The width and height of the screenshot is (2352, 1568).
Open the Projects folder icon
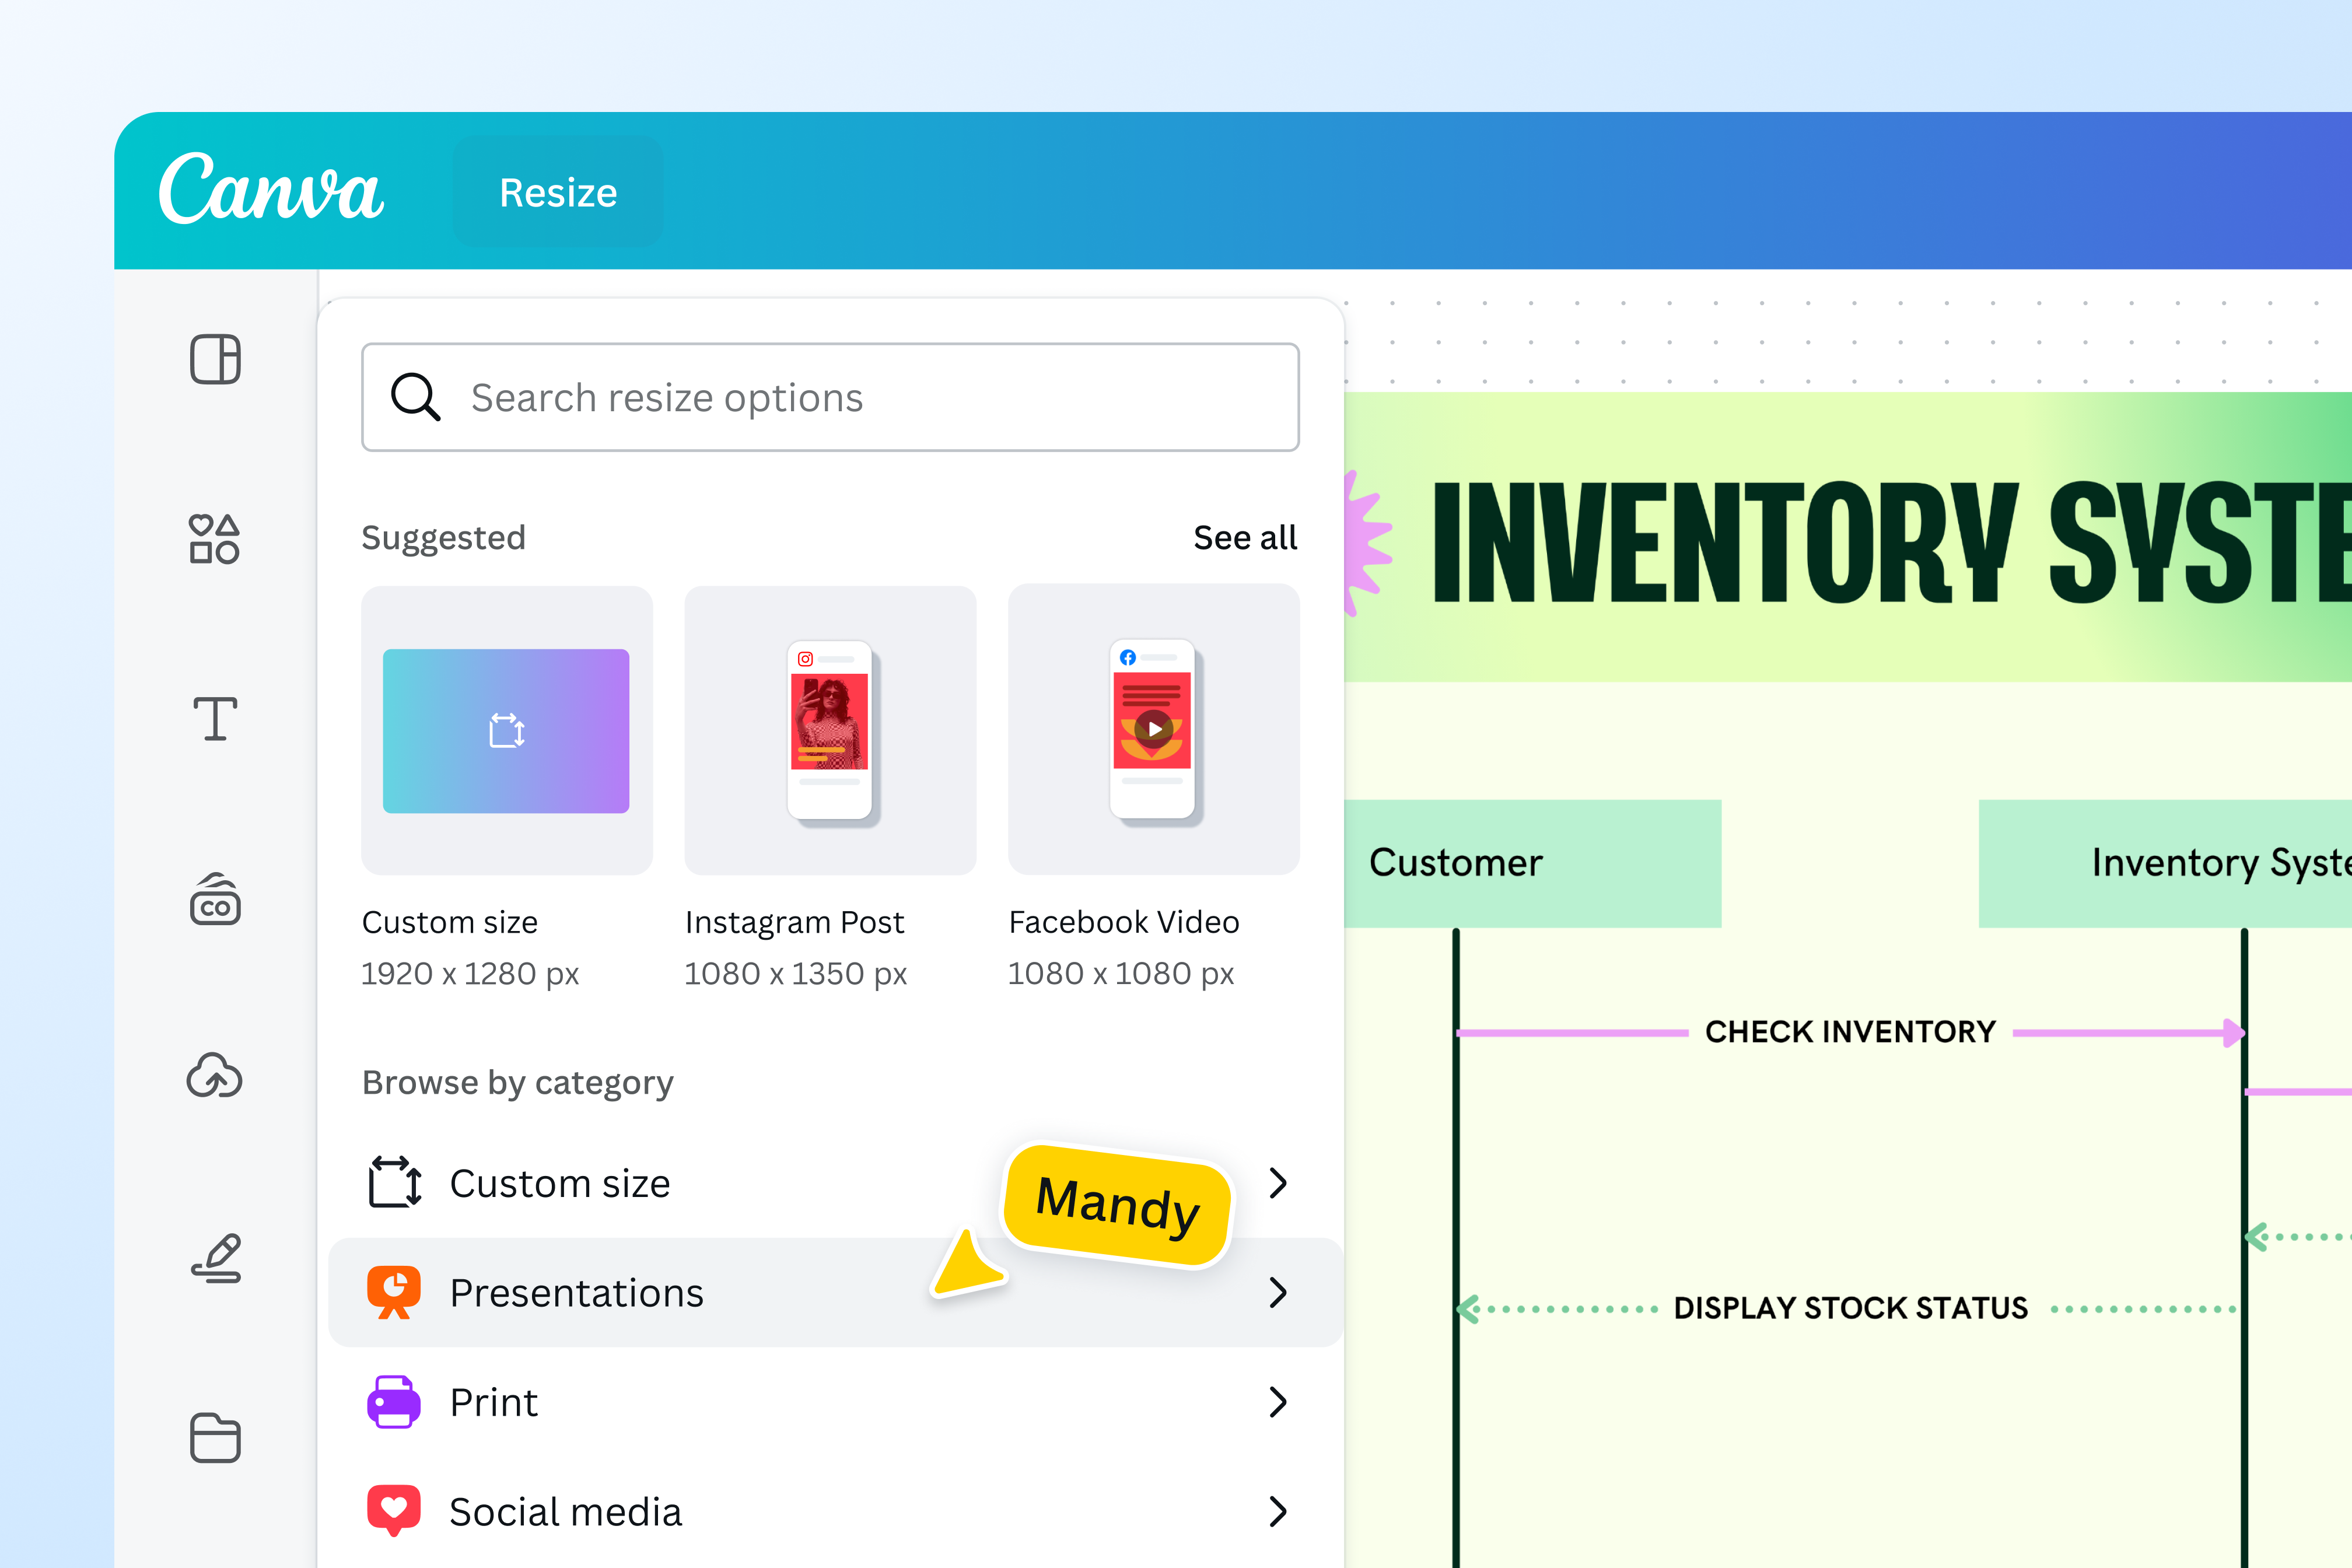(x=215, y=1438)
